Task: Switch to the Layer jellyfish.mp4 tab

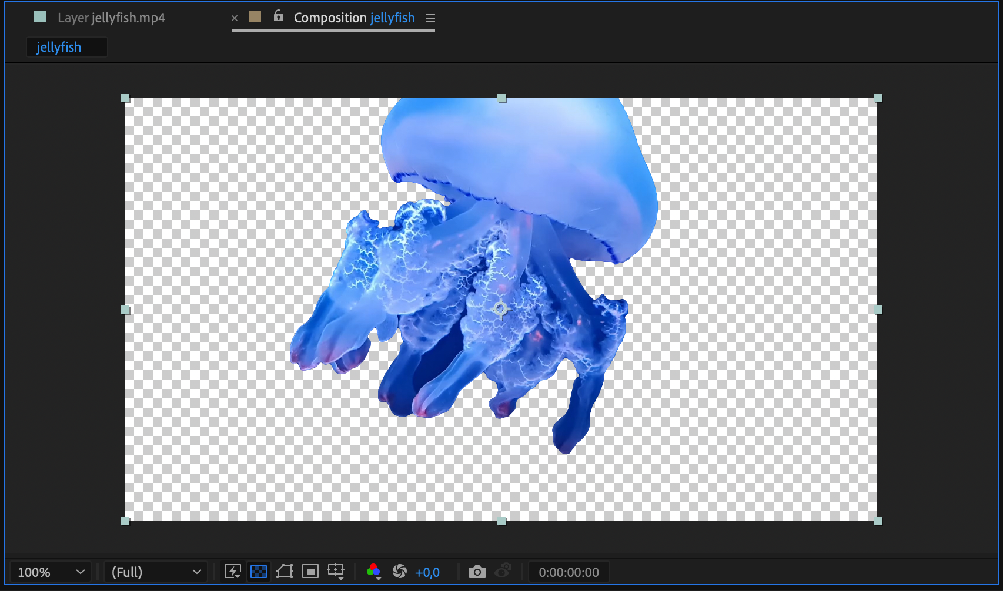Action: coord(111,18)
